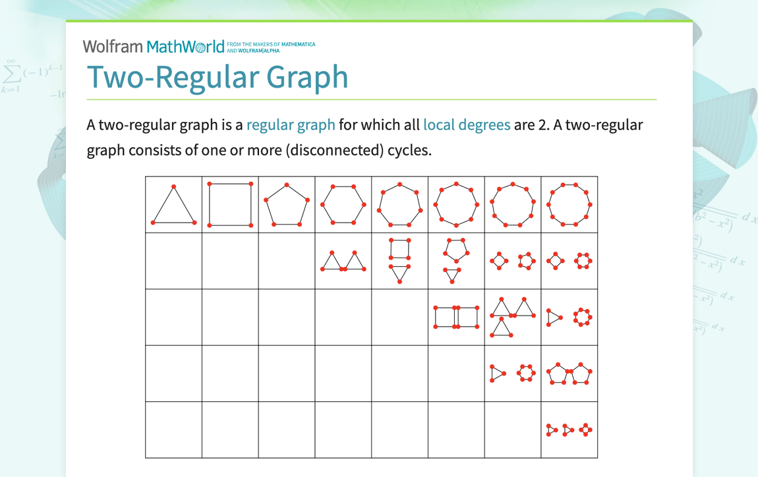The height and width of the screenshot is (477, 758).
Task: Click the two adjacent squares graph
Action: (x=456, y=317)
